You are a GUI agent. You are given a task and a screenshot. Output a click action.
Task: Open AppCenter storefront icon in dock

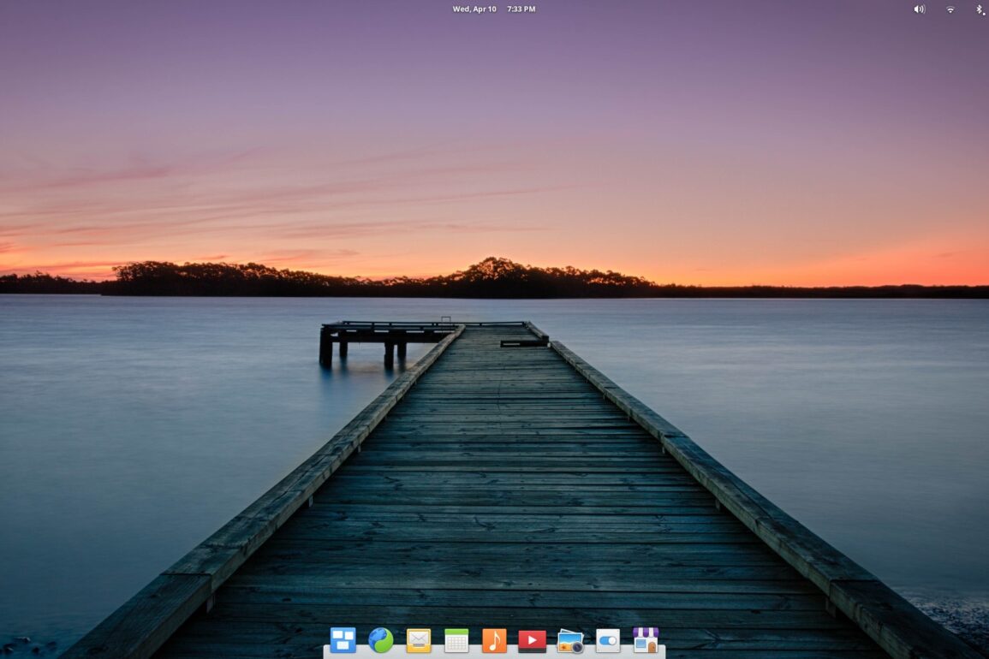coord(646,640)
